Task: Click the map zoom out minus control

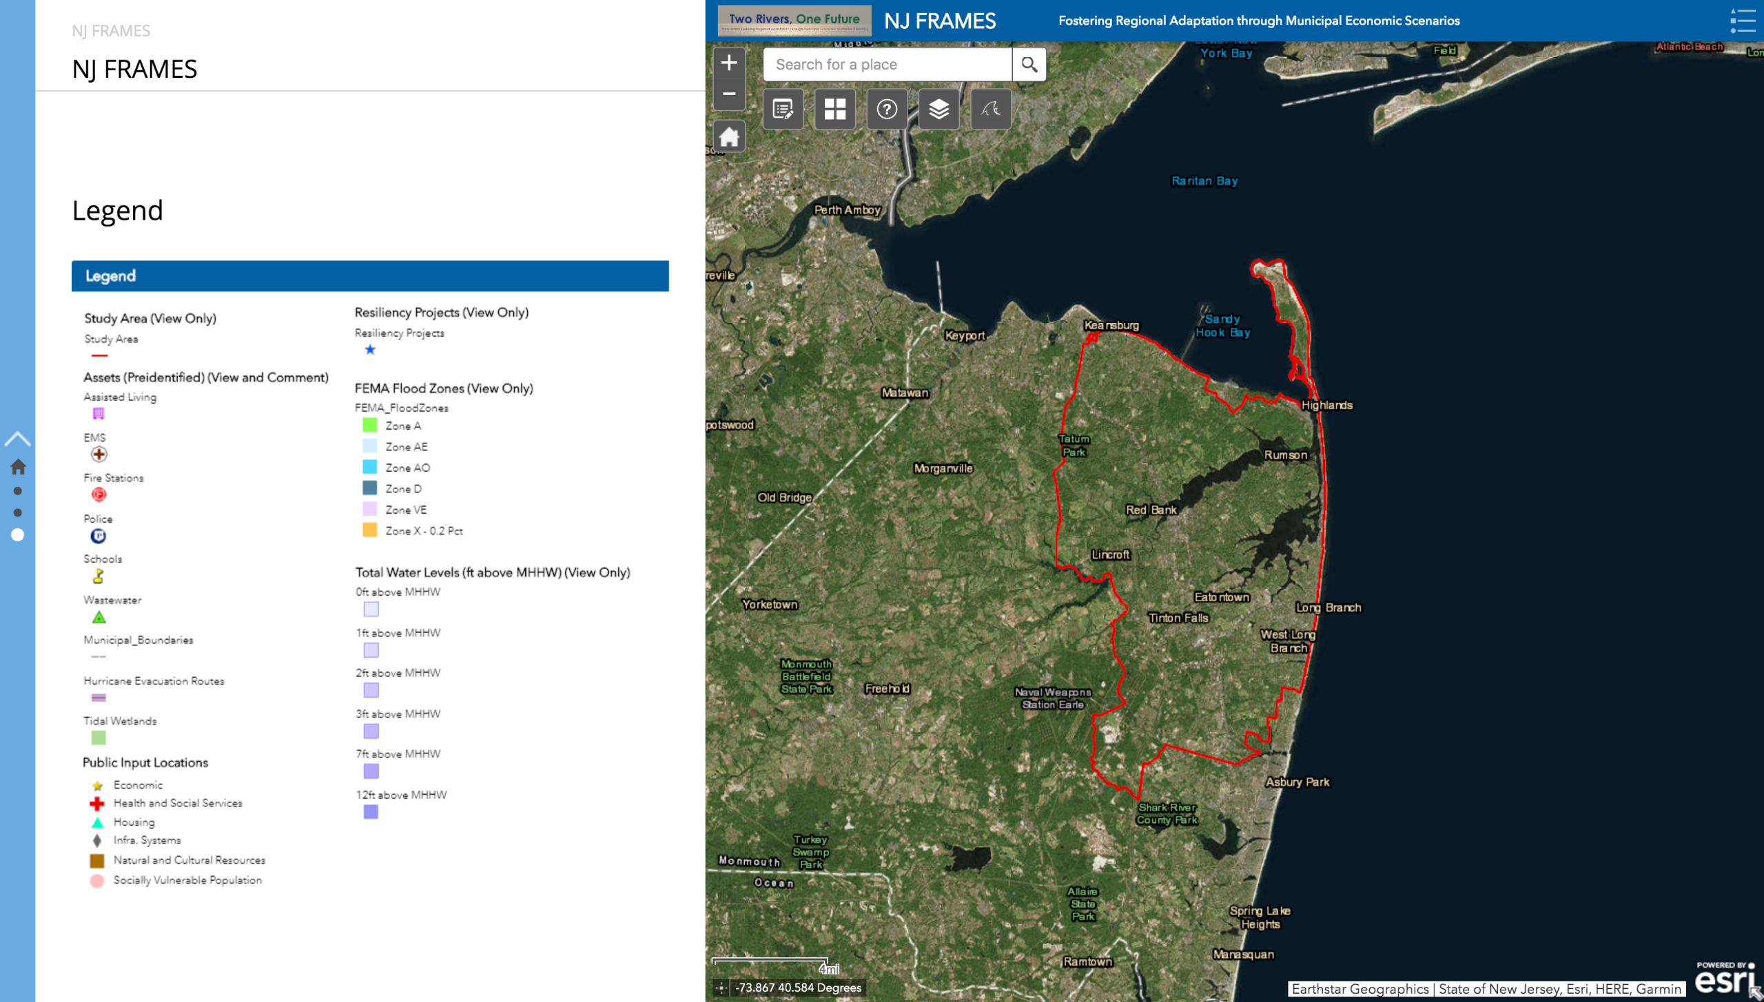Action: point(729,93)
